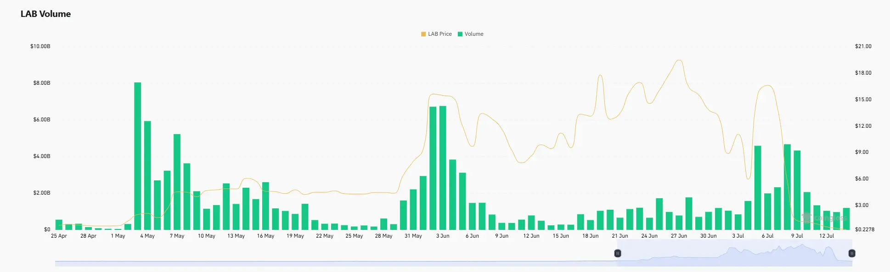
Task: Click the 15 Jun axis date label
Action: 561,236
